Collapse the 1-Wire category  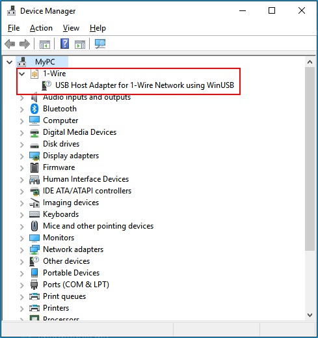pyautogui.click(x=22, y=74)
